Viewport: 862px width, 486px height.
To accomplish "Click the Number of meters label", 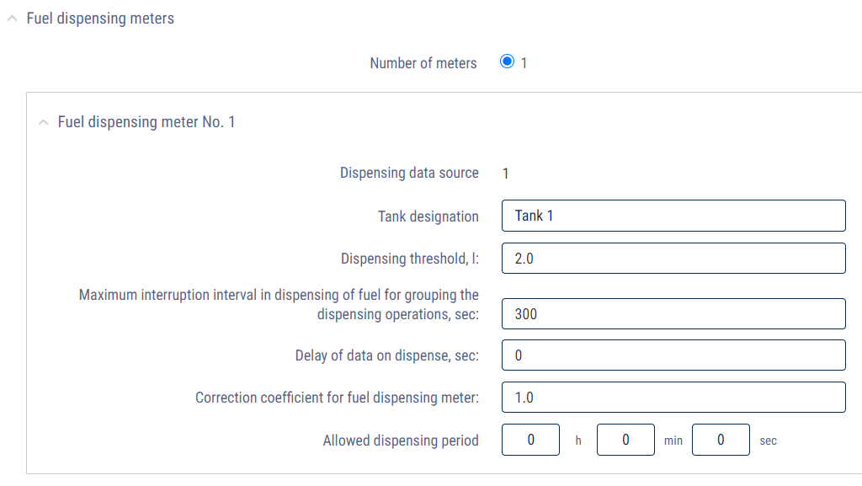I will [x=423, y=63].
